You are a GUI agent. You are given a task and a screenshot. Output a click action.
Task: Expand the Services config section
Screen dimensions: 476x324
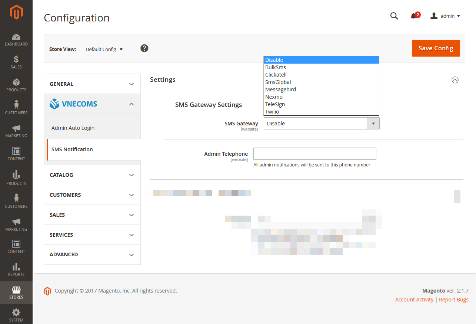[92, 235]
